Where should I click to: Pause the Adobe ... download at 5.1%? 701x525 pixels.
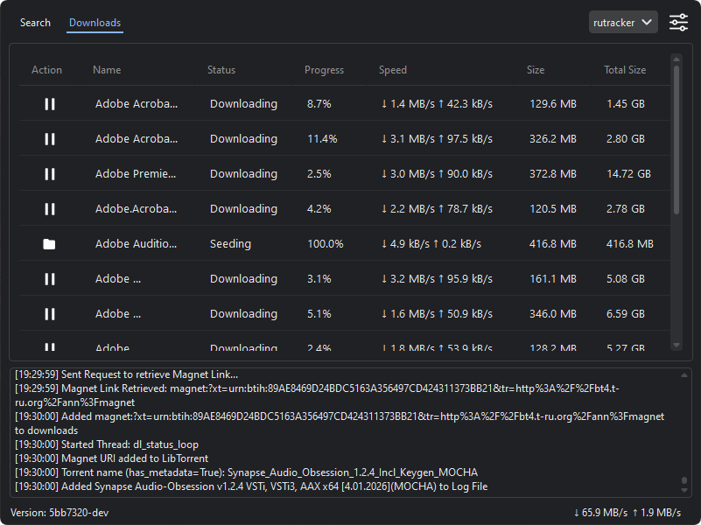click(x=50, y=313)
